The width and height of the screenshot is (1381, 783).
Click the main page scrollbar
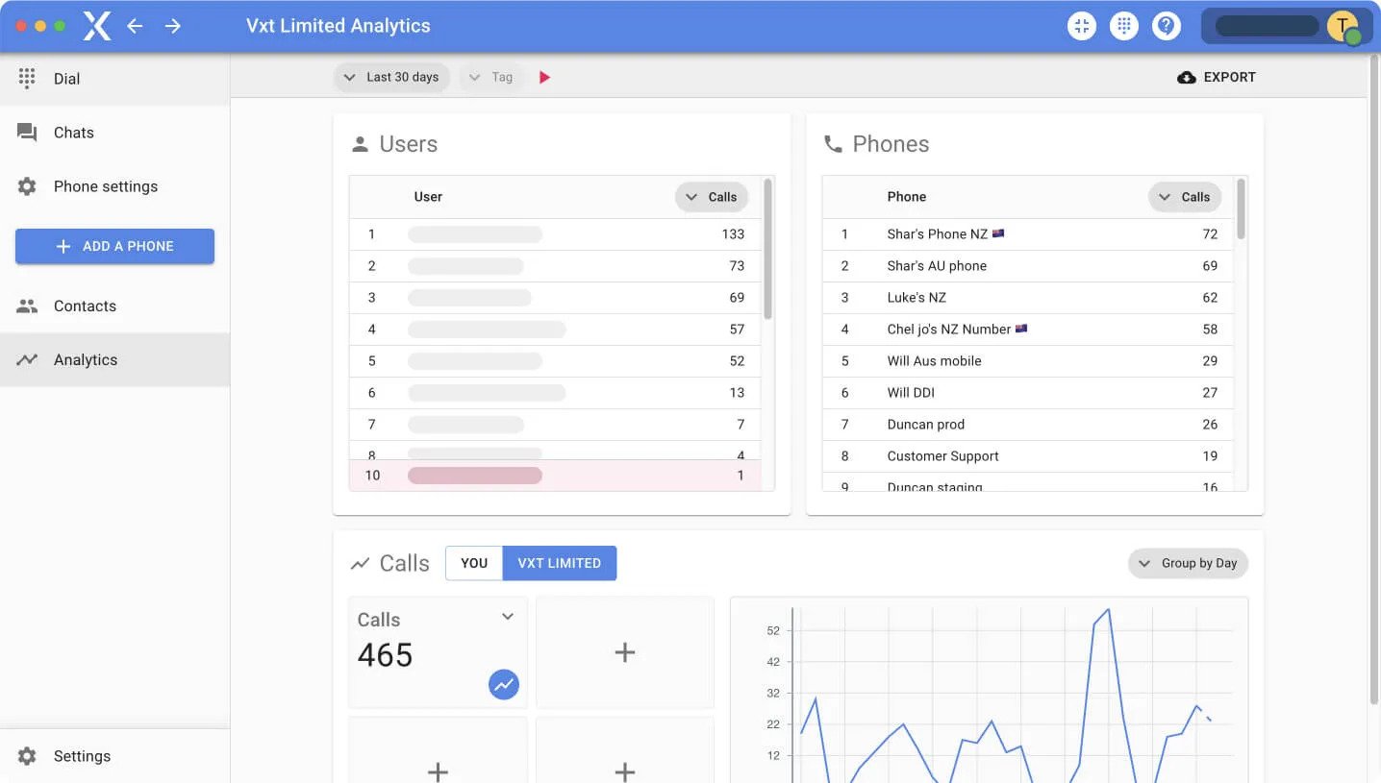coord(1373,379)
